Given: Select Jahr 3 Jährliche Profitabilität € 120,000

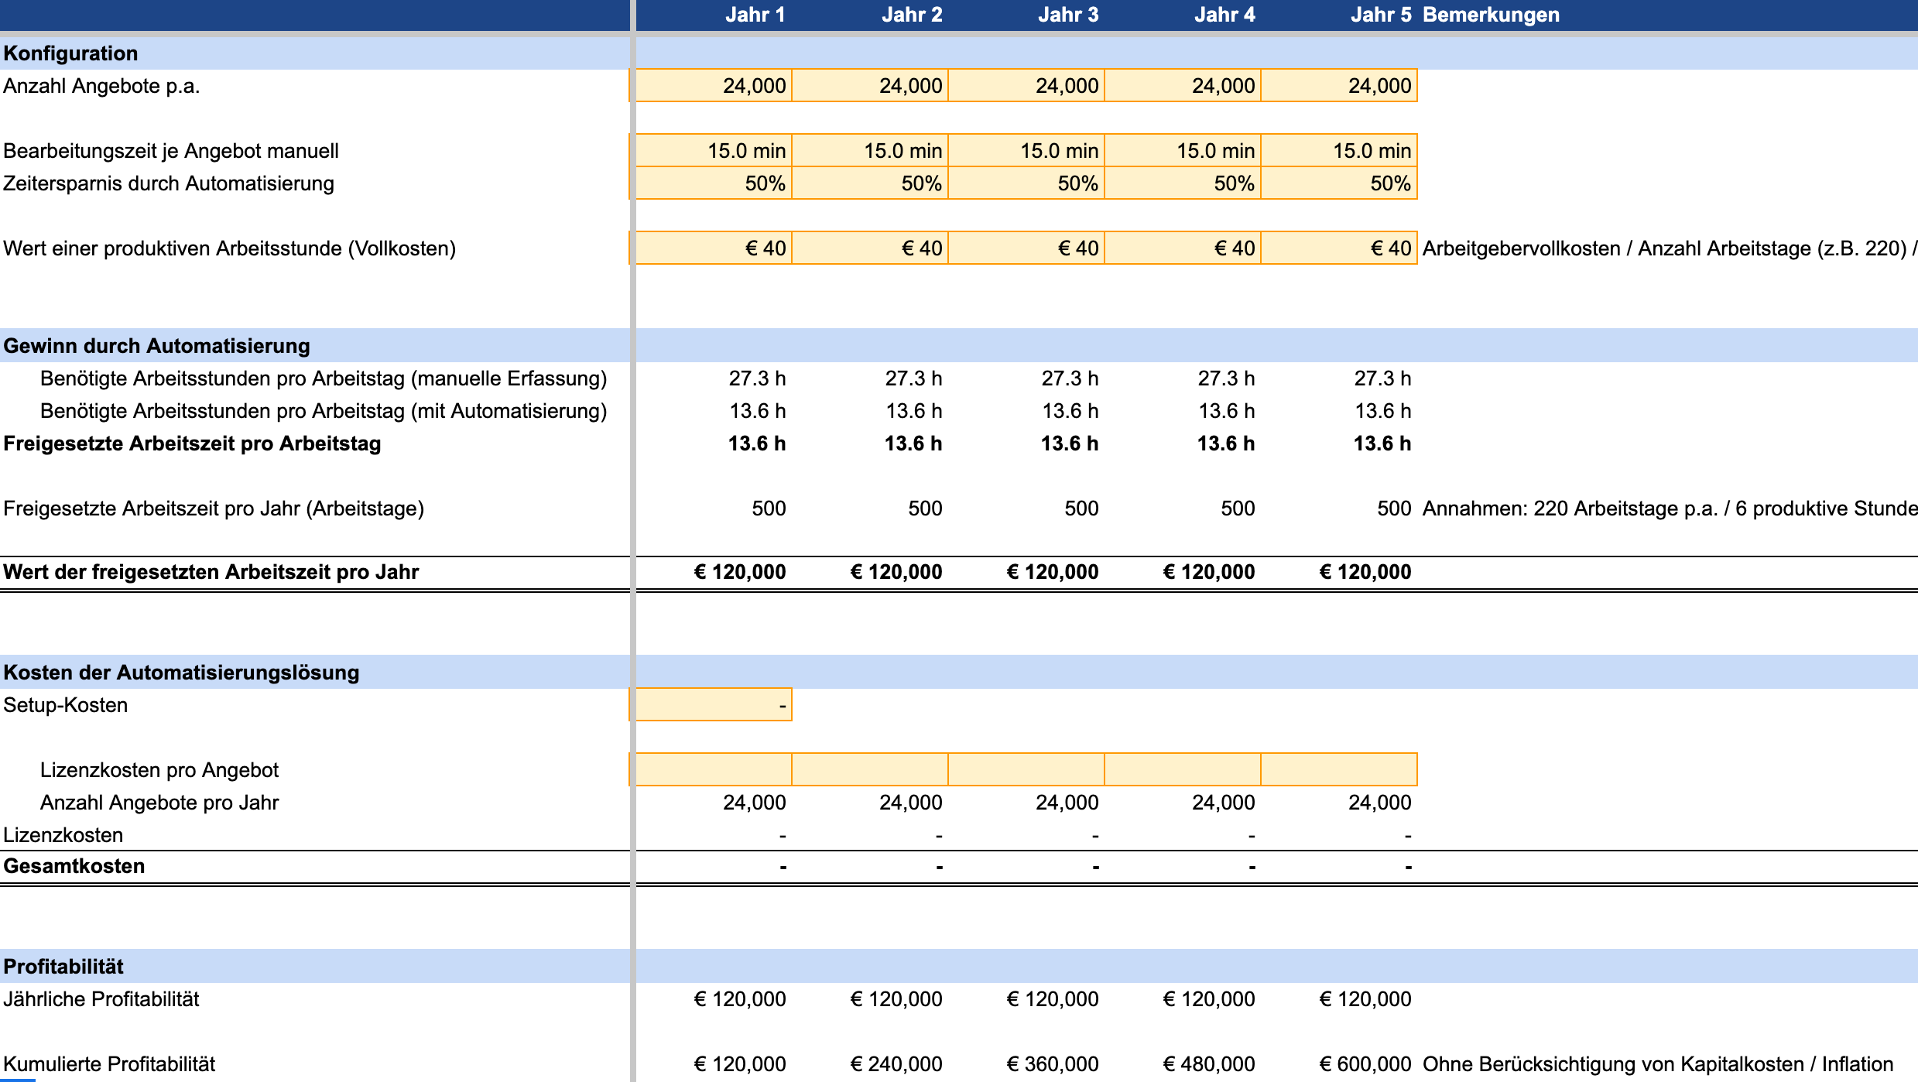Looking at the screenshot, I should point(1053,999).
